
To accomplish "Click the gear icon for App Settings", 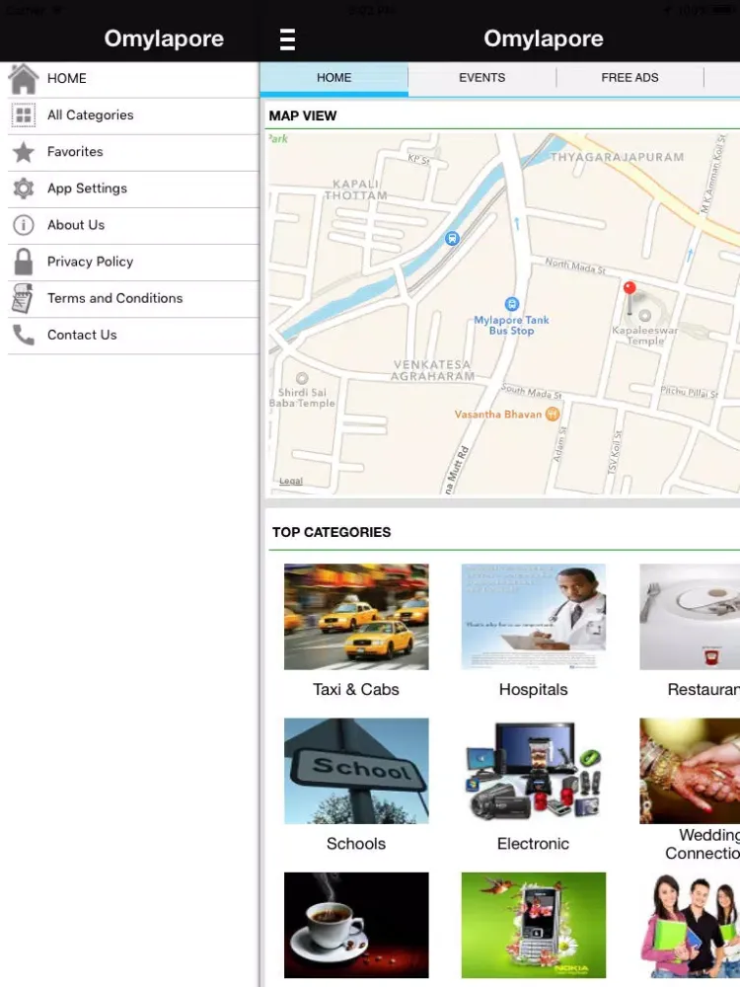I will click(24, 189).
